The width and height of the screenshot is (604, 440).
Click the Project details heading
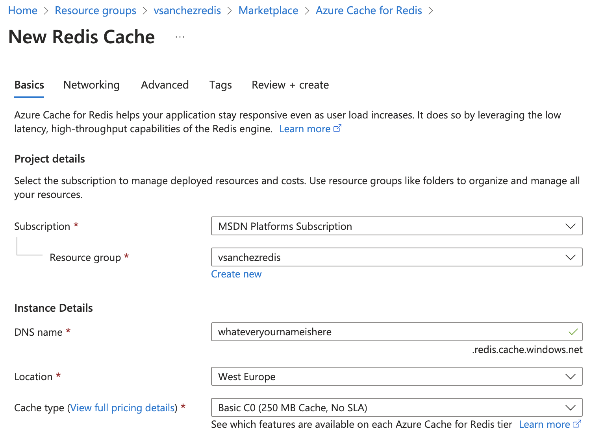50,159
